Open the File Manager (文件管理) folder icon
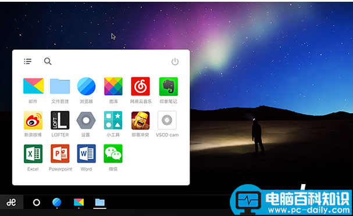The image size is (353, 216). click(60, 86)
